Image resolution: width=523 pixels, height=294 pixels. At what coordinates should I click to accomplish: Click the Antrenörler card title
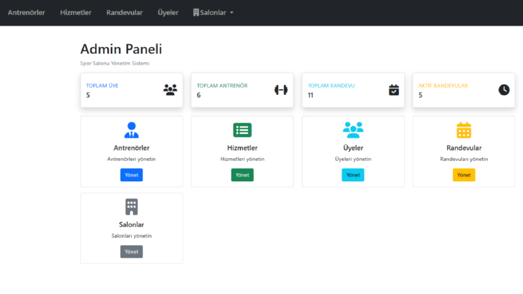pos(131,148)
